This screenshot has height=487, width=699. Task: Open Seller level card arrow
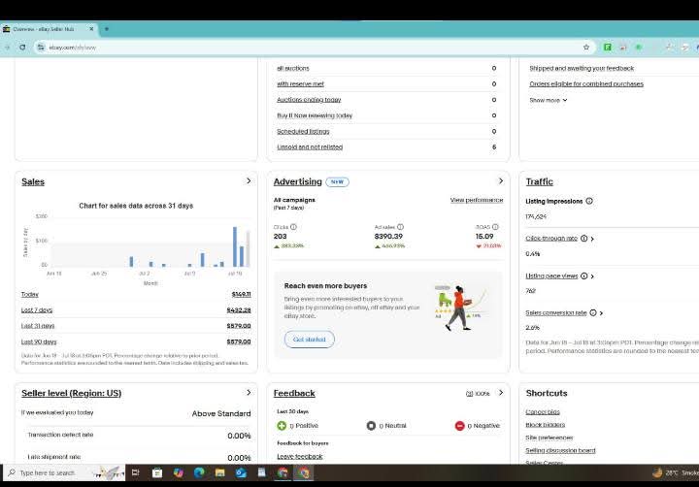(249, 393)
